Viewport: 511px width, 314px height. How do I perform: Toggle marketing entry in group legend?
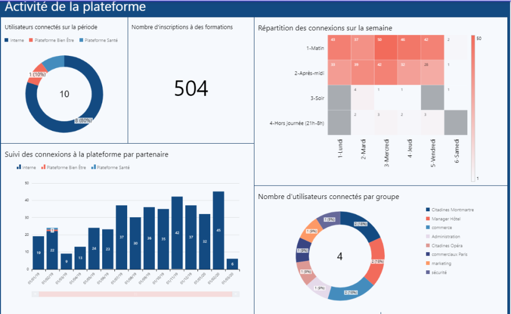(439, 263)
